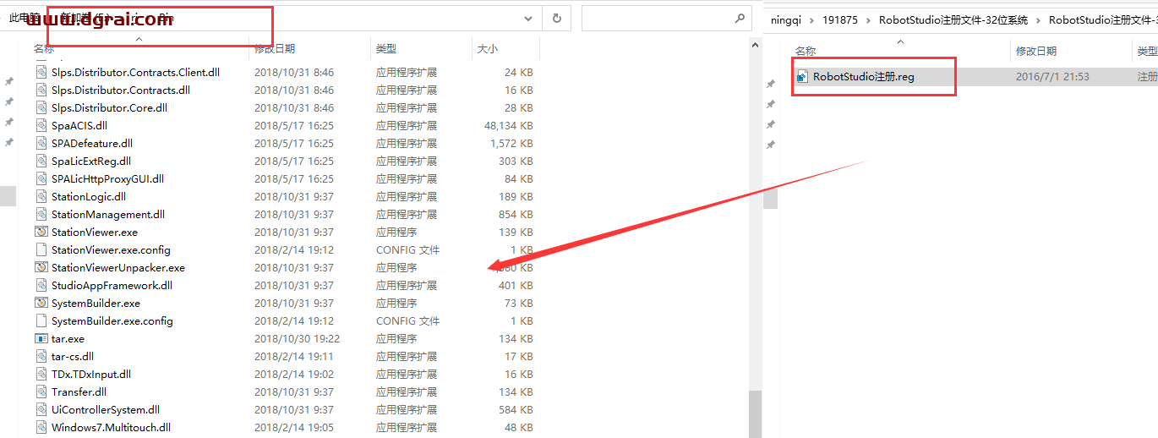This screenshot has width=1158, height=438.
Task: Select file name StudioAppFramework.dll
Action: click(x=112, y=286)
